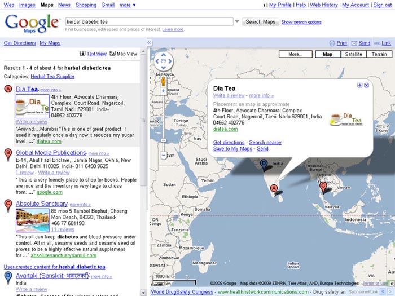Click the hand icon in pan control center
Image resolution: width=395 pixels, height=296 pixels.
[164, 61]
